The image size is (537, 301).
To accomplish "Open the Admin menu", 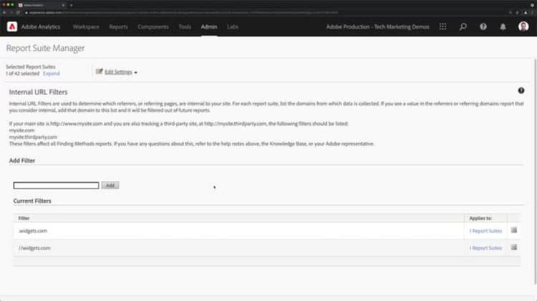I will tap(209, 26).
